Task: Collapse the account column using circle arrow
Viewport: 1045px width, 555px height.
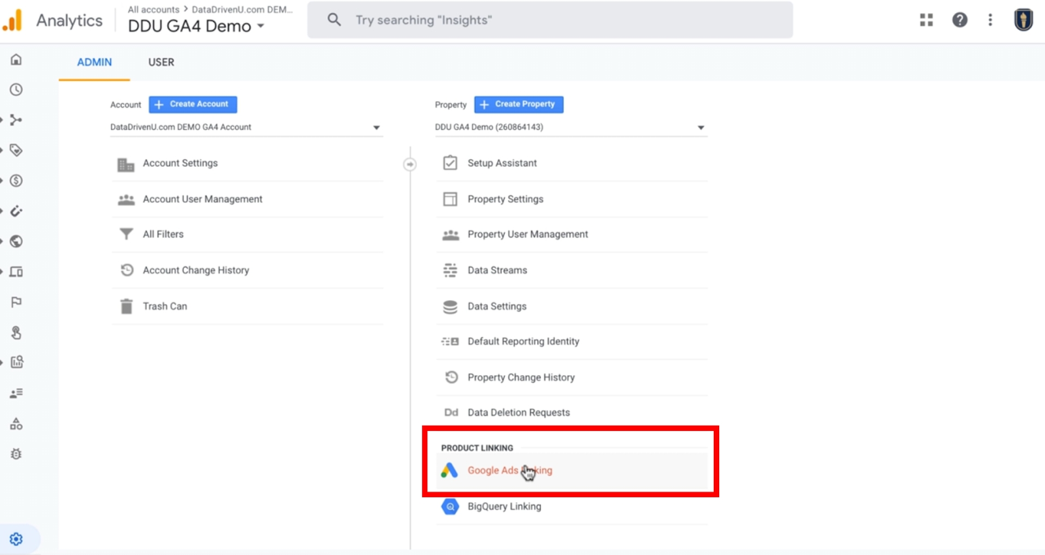Action: [x=410, y=164]
